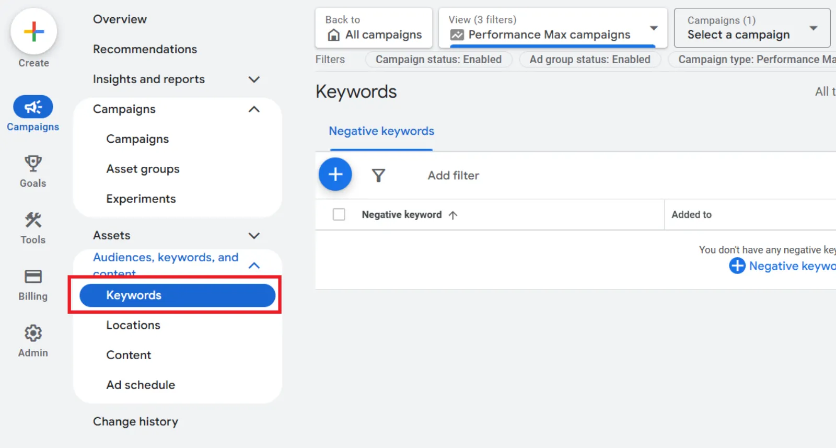Click the filter funnel icon
The image size is (836, 448).
[378, 175]
